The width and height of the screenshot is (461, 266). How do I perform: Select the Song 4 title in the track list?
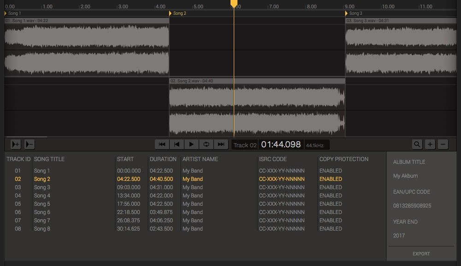tap(42, 195)
